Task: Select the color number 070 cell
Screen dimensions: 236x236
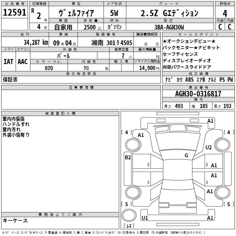Action: coord(49,68)
